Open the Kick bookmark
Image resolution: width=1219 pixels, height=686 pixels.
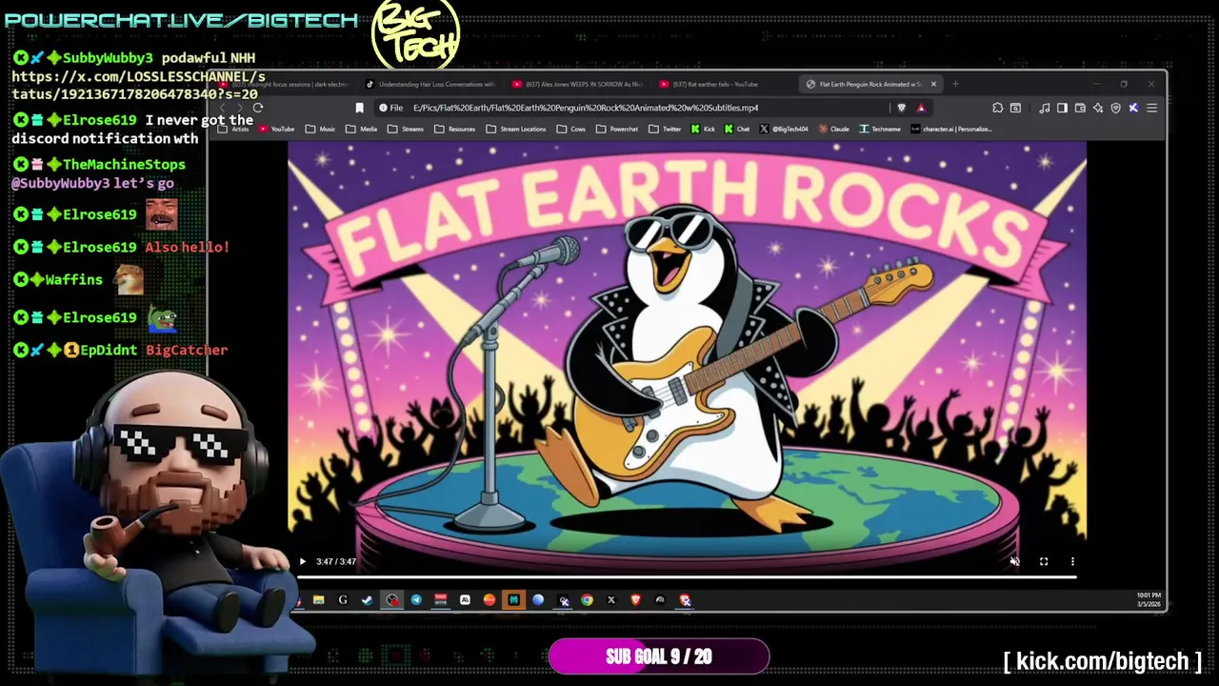(x=703, y=129)
